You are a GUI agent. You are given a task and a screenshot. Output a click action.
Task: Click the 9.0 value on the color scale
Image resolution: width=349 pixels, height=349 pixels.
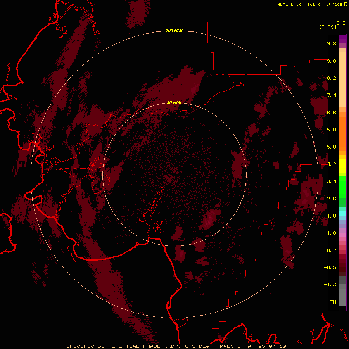(332, 61)
